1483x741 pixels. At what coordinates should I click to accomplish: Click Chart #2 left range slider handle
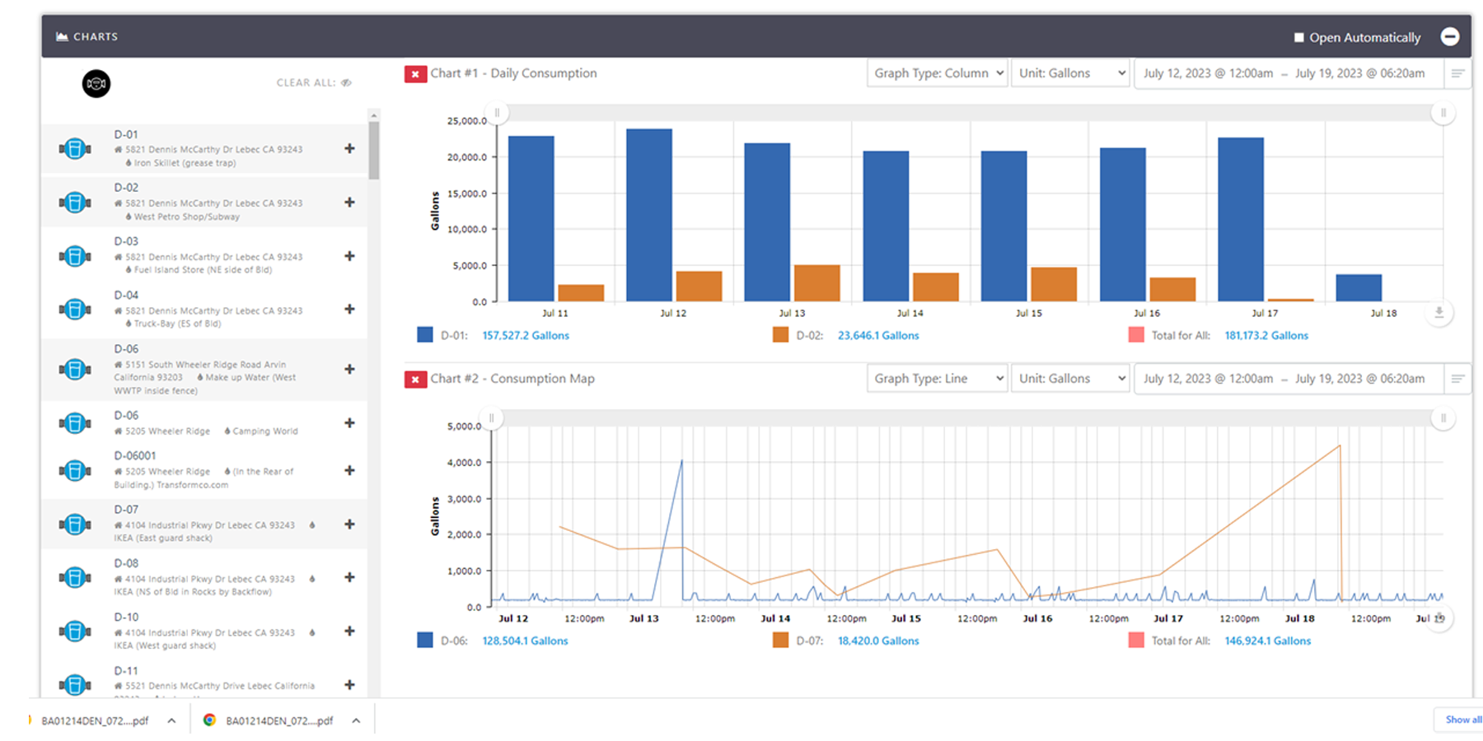(492, 418)
